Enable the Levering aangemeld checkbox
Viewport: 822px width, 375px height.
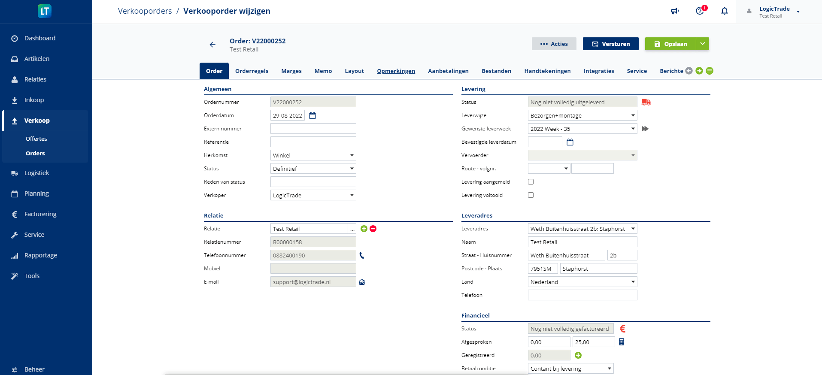(531, 182)
